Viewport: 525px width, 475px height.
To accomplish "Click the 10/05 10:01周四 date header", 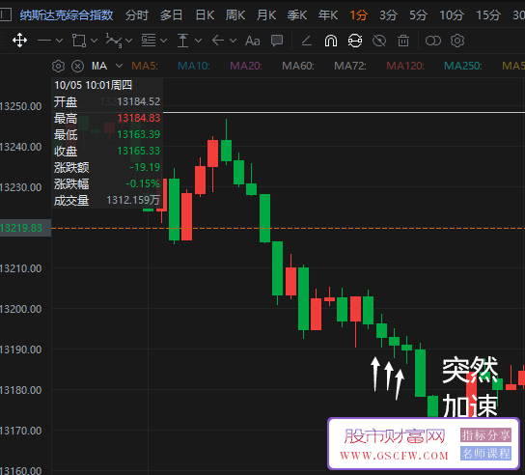I will (93, 85).
